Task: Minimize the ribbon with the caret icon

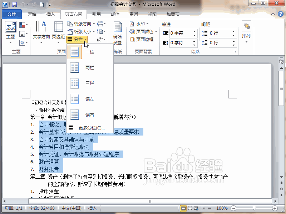Action: 273,14
